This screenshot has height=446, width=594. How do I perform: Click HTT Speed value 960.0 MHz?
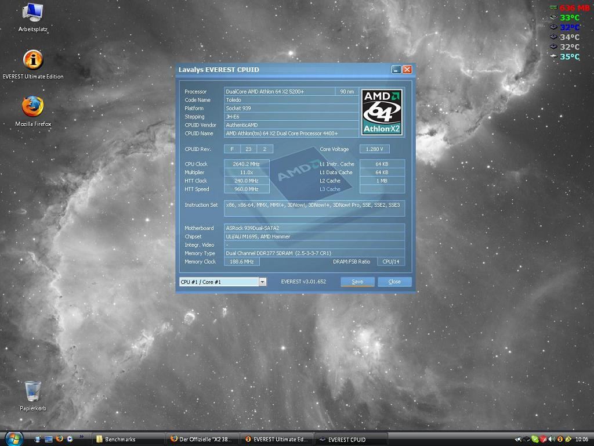(x=247, y=189)
